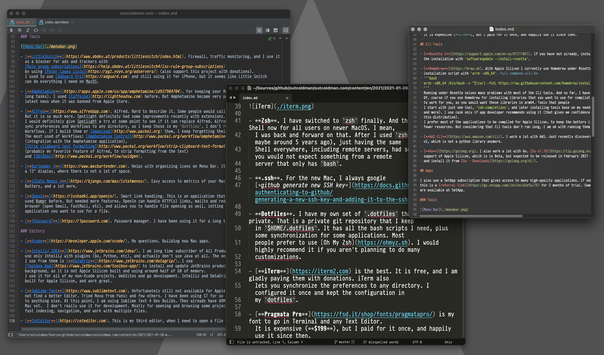Open 150:95 line position in IntelliJ status bar
604x355 pixels.
tap(201, 335)
